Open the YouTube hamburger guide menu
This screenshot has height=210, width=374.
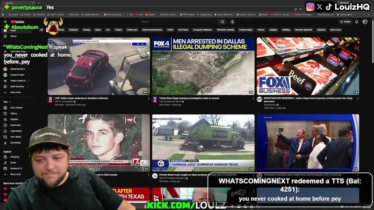pyautogui.click(x=5, y=22)
